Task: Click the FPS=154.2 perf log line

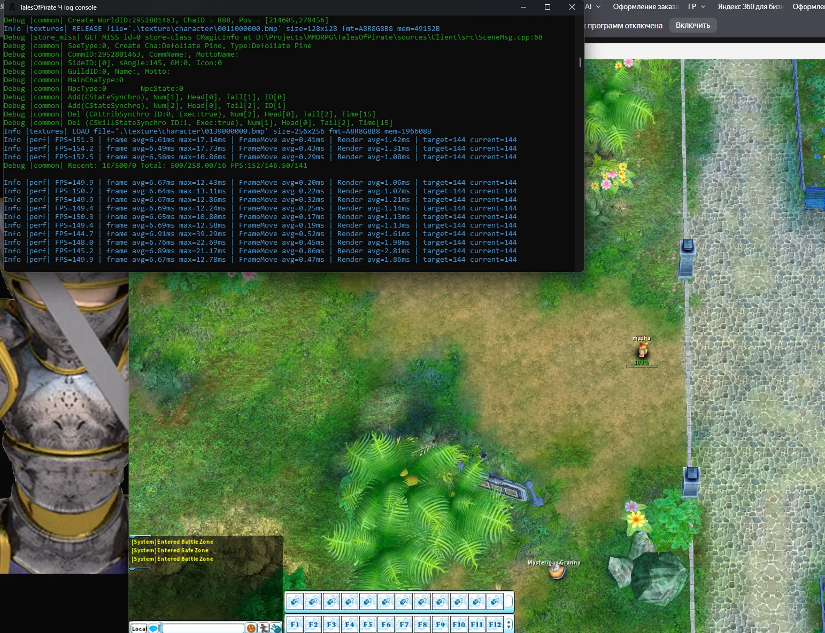Action: pos(260,149)
